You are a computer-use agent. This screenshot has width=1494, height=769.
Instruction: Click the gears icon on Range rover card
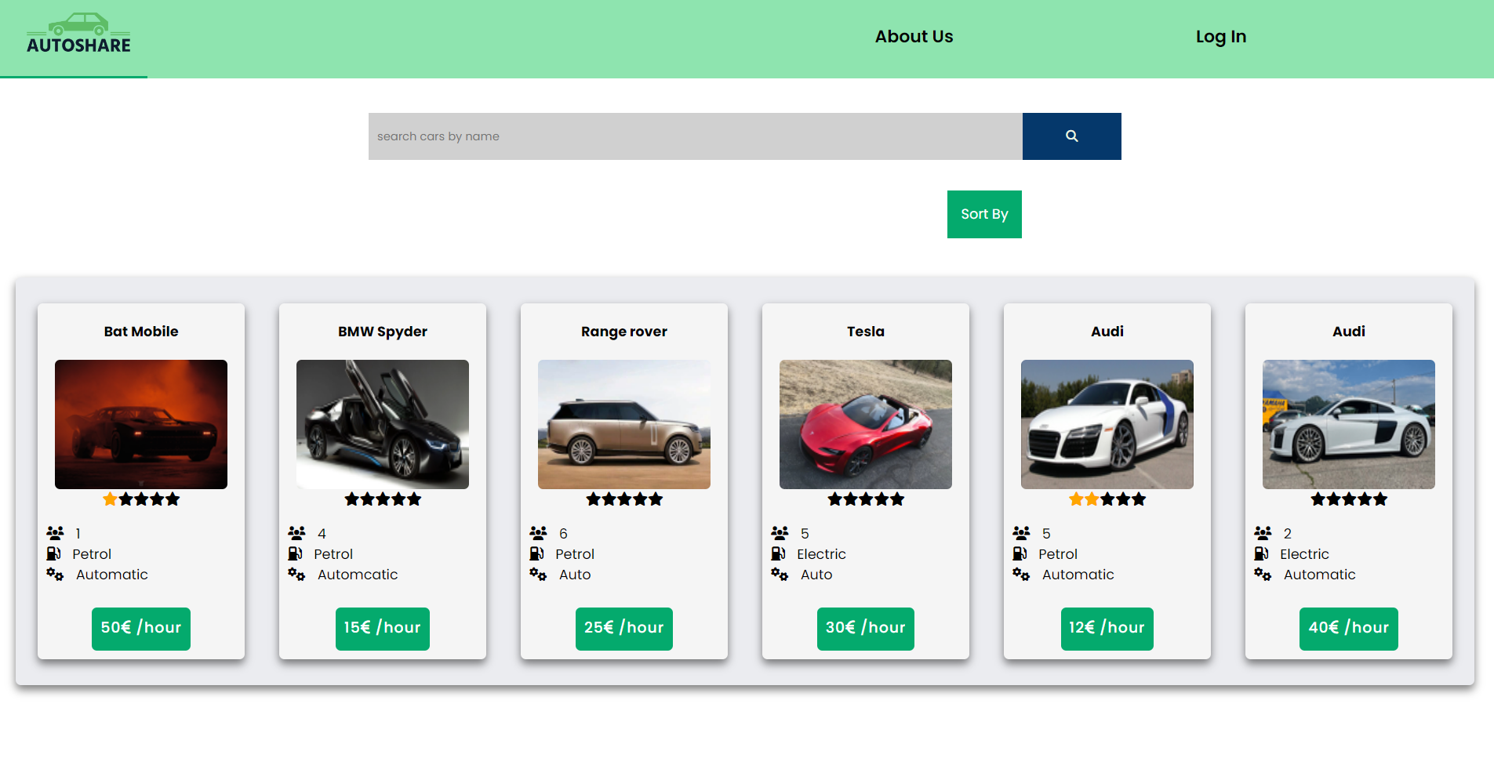click(x=538, y=574)
